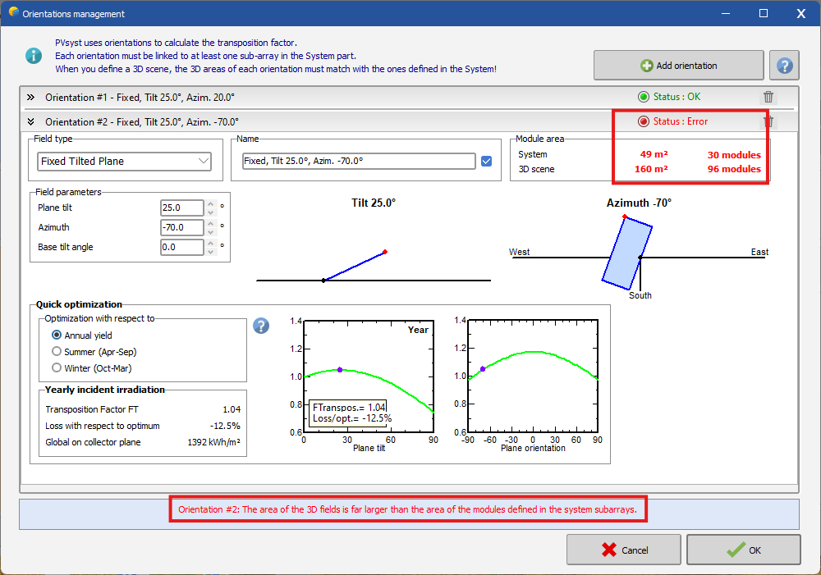
Task: Click the Orientation #2 header title
Action: tap(142, 122)
